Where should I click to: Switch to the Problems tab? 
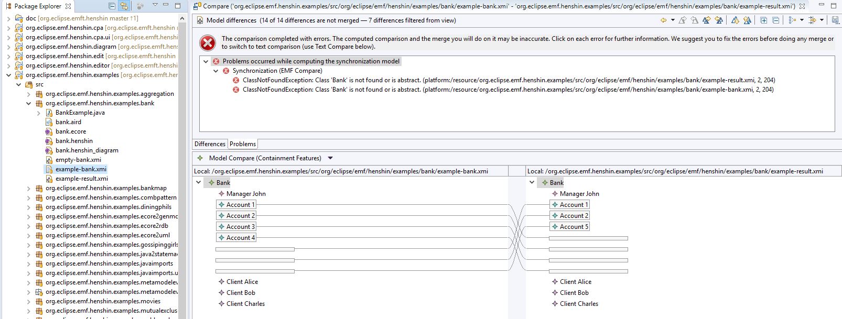click(x=243, y=144)
